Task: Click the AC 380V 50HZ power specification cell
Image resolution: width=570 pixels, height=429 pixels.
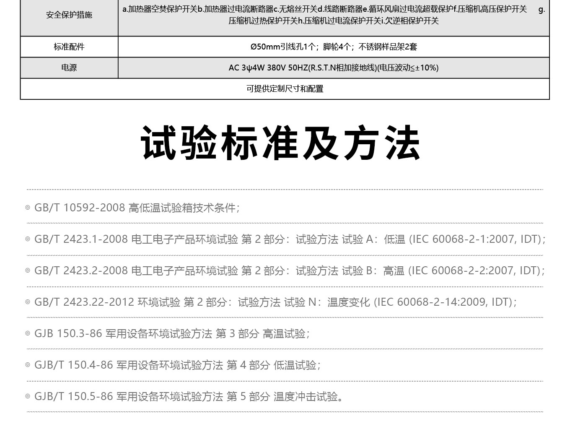Action: (x=333, y=68)
